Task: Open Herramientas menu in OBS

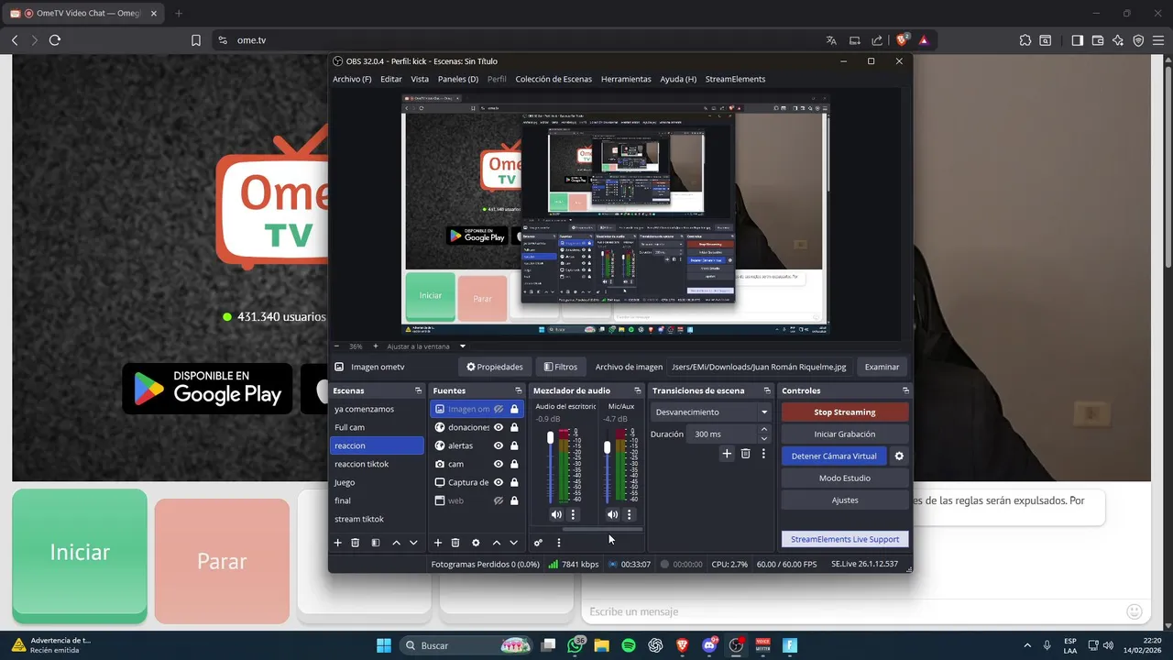Action: click(626, 79)
